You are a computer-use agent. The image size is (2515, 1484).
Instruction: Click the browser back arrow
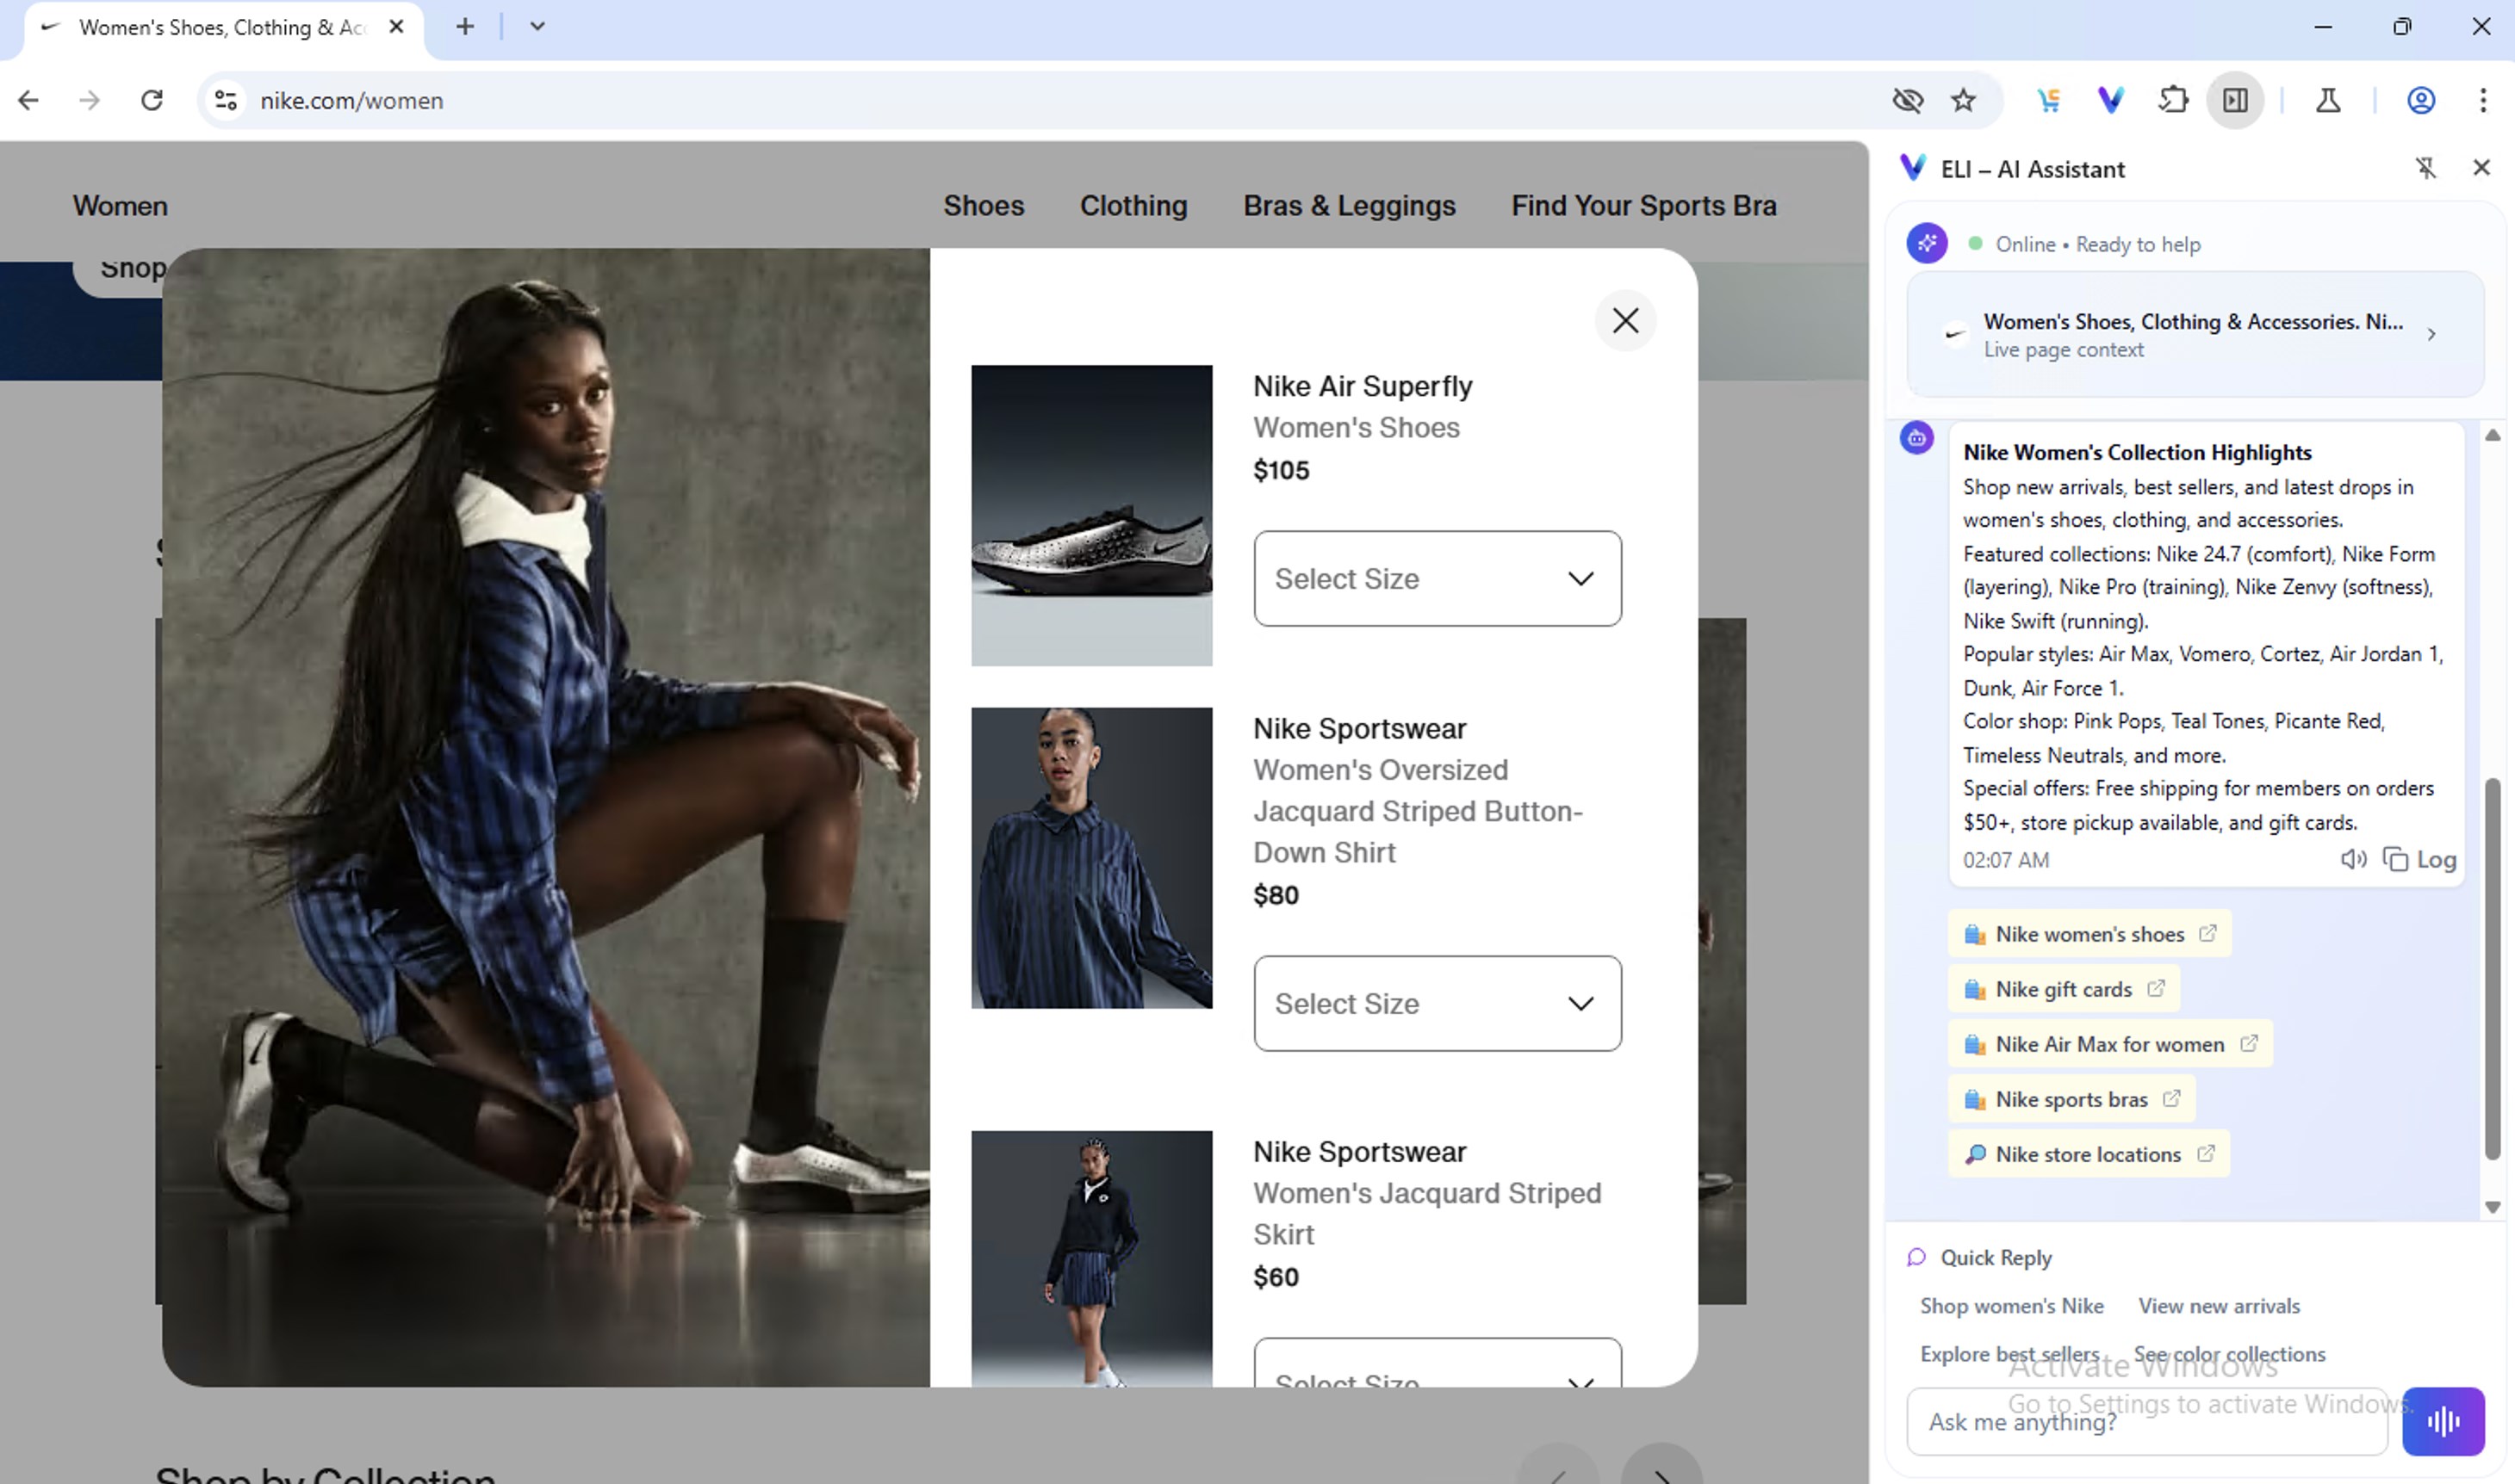(x=28, y=100)
